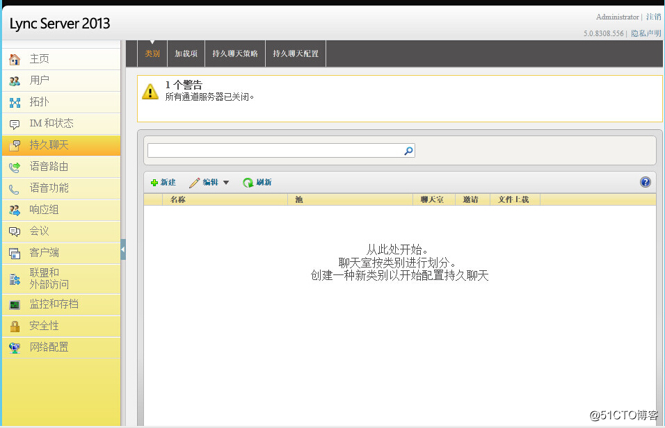The width and height of the screenshot is (665, 428).
Task: Click the federation icon beside 联盟和外部访问
Action: click(x=15, y=279)
